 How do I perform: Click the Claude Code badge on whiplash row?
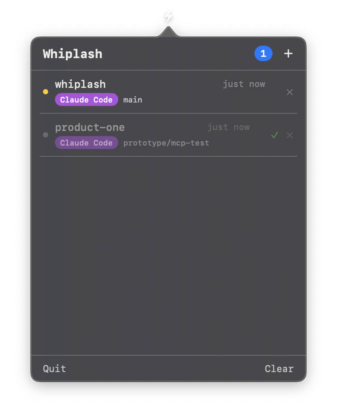click(86, 99)
